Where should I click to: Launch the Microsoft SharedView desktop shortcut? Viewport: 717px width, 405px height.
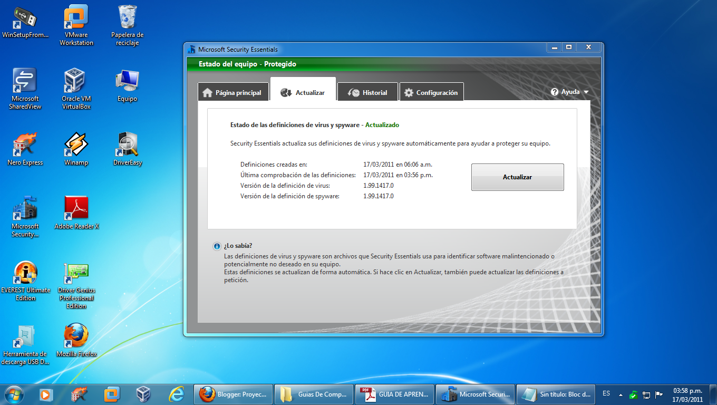25,89
